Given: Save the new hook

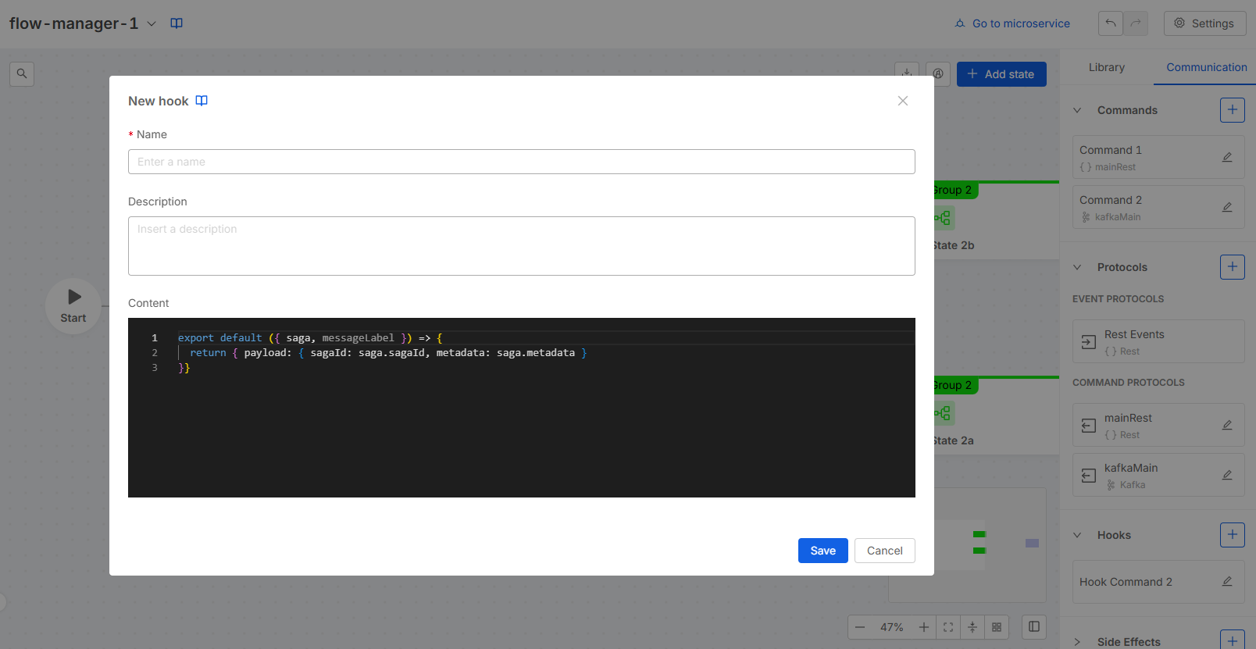Looking at the screenshot, I should point(822,551).
